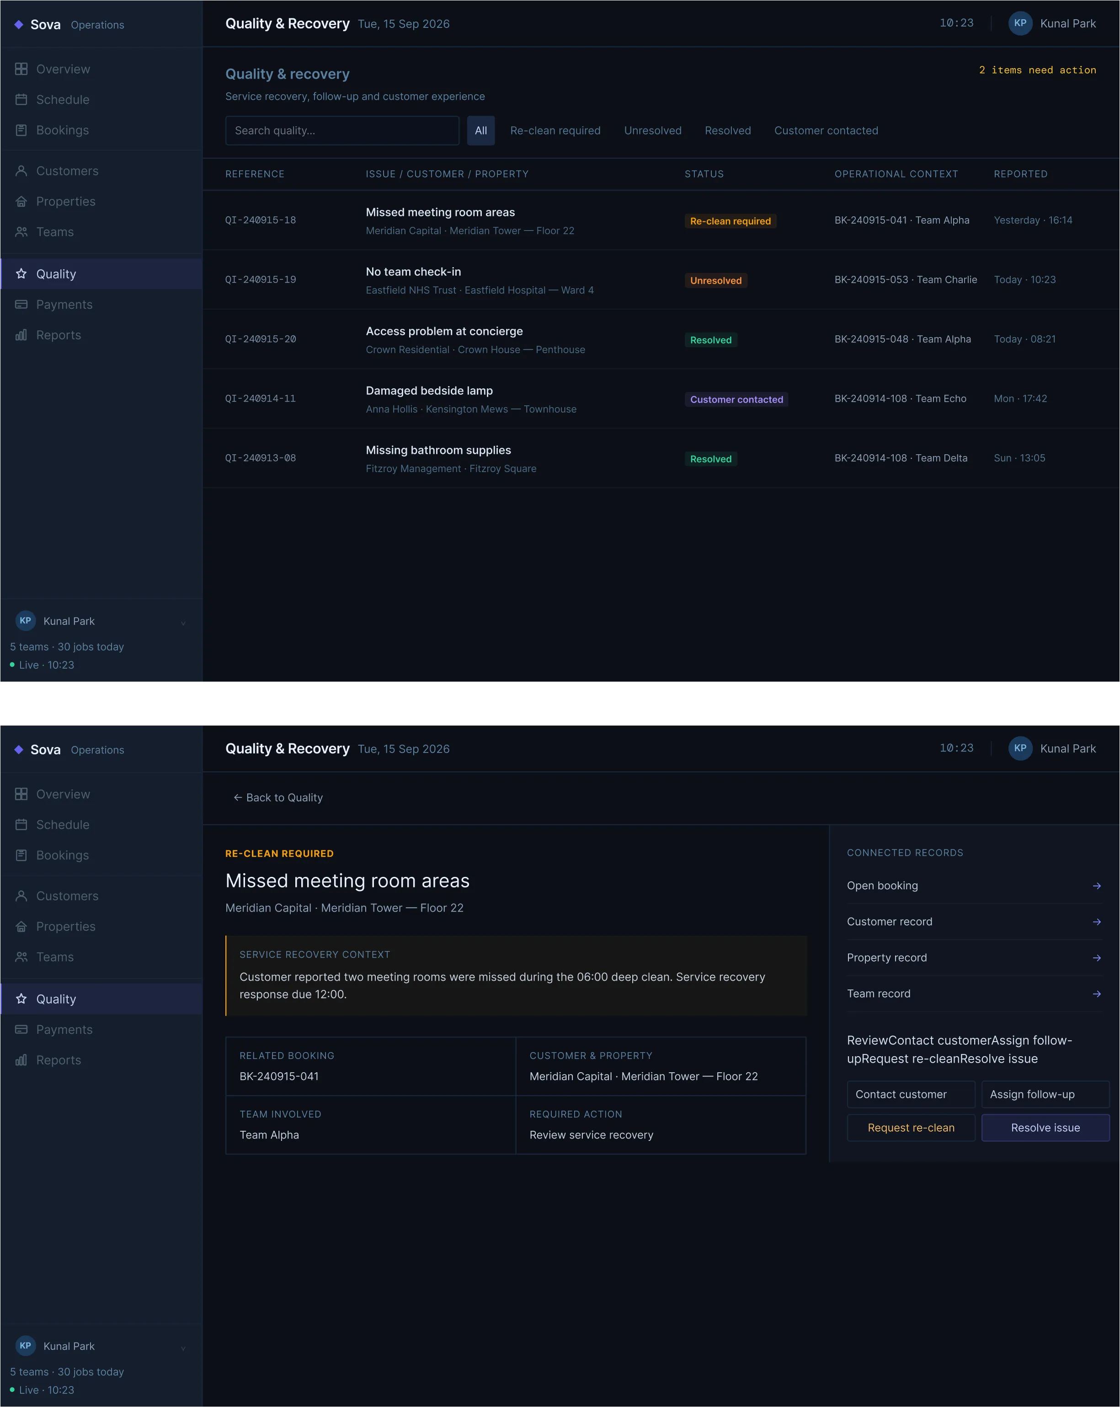This screenshot has width=1120, height=1408.
Task: Select the Re-clean required filter tab
Action: coord(555,131)
